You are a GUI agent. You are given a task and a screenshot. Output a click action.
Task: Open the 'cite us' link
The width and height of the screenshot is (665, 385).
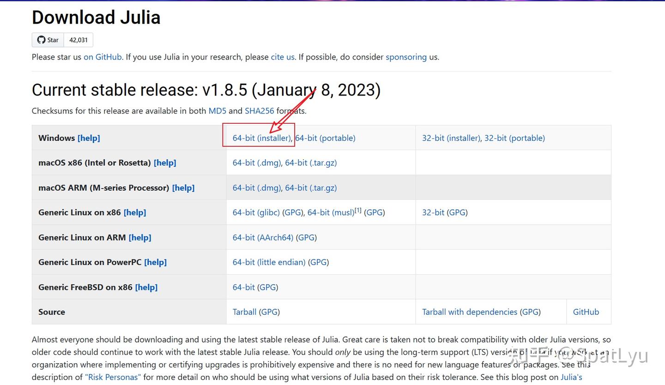(x=283, y=57)
